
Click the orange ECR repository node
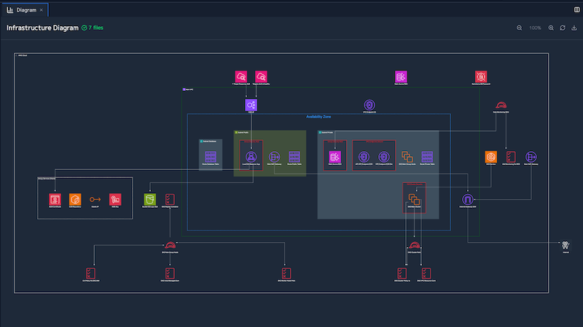(74, 198)
